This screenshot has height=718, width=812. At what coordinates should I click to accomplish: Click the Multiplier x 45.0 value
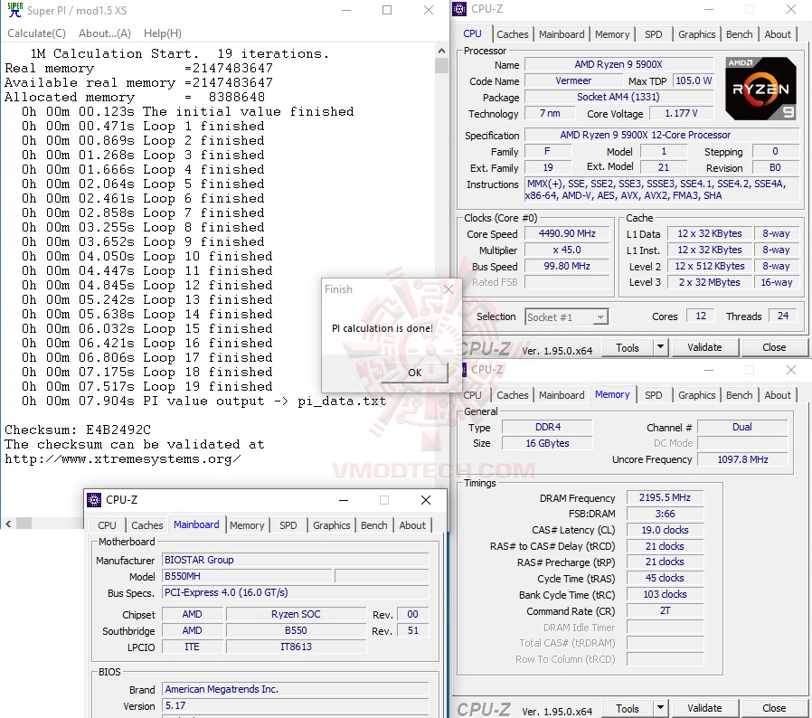pos(567,250)
